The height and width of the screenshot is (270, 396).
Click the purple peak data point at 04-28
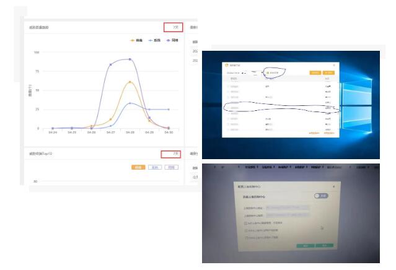tap(130, 59)
